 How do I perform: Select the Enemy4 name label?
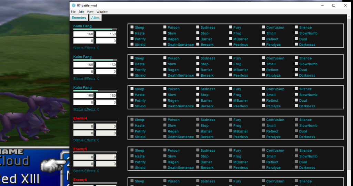80,118
